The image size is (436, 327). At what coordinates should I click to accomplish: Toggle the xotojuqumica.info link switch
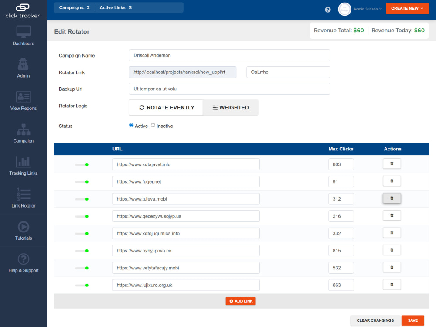tap(82, 234)
